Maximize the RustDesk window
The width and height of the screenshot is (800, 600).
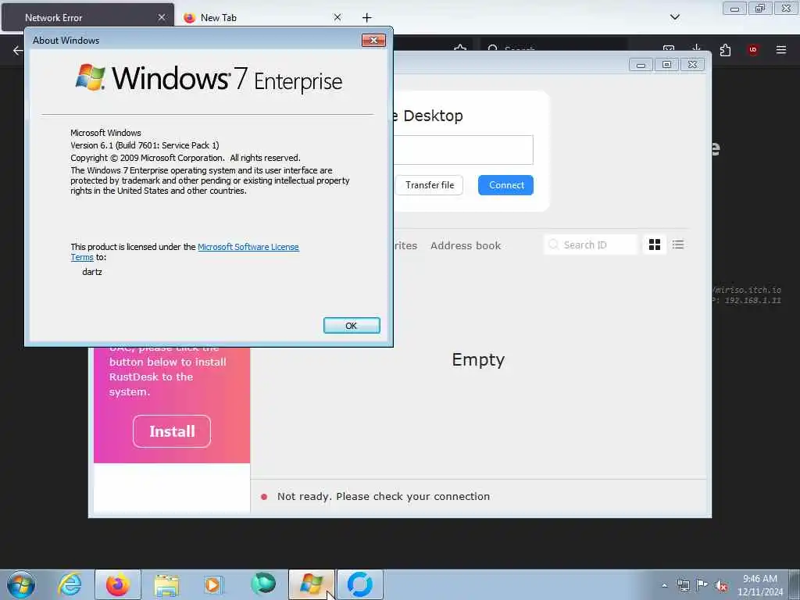(666, 65)
